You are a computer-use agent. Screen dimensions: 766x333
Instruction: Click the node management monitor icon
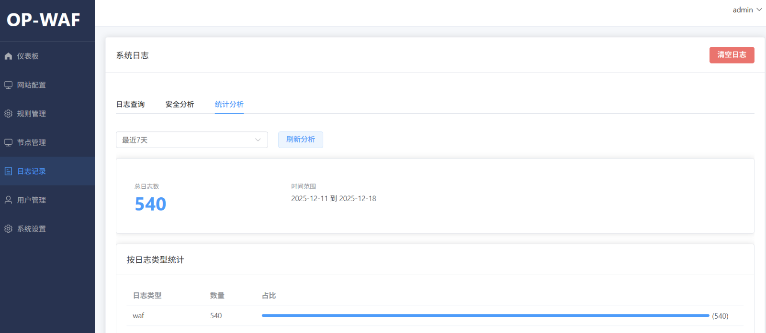[8, 142]
